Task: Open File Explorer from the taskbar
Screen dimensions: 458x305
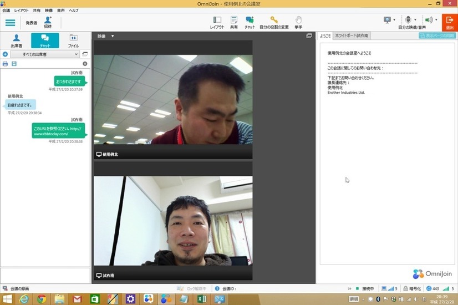Action: (x=59, y=299)
